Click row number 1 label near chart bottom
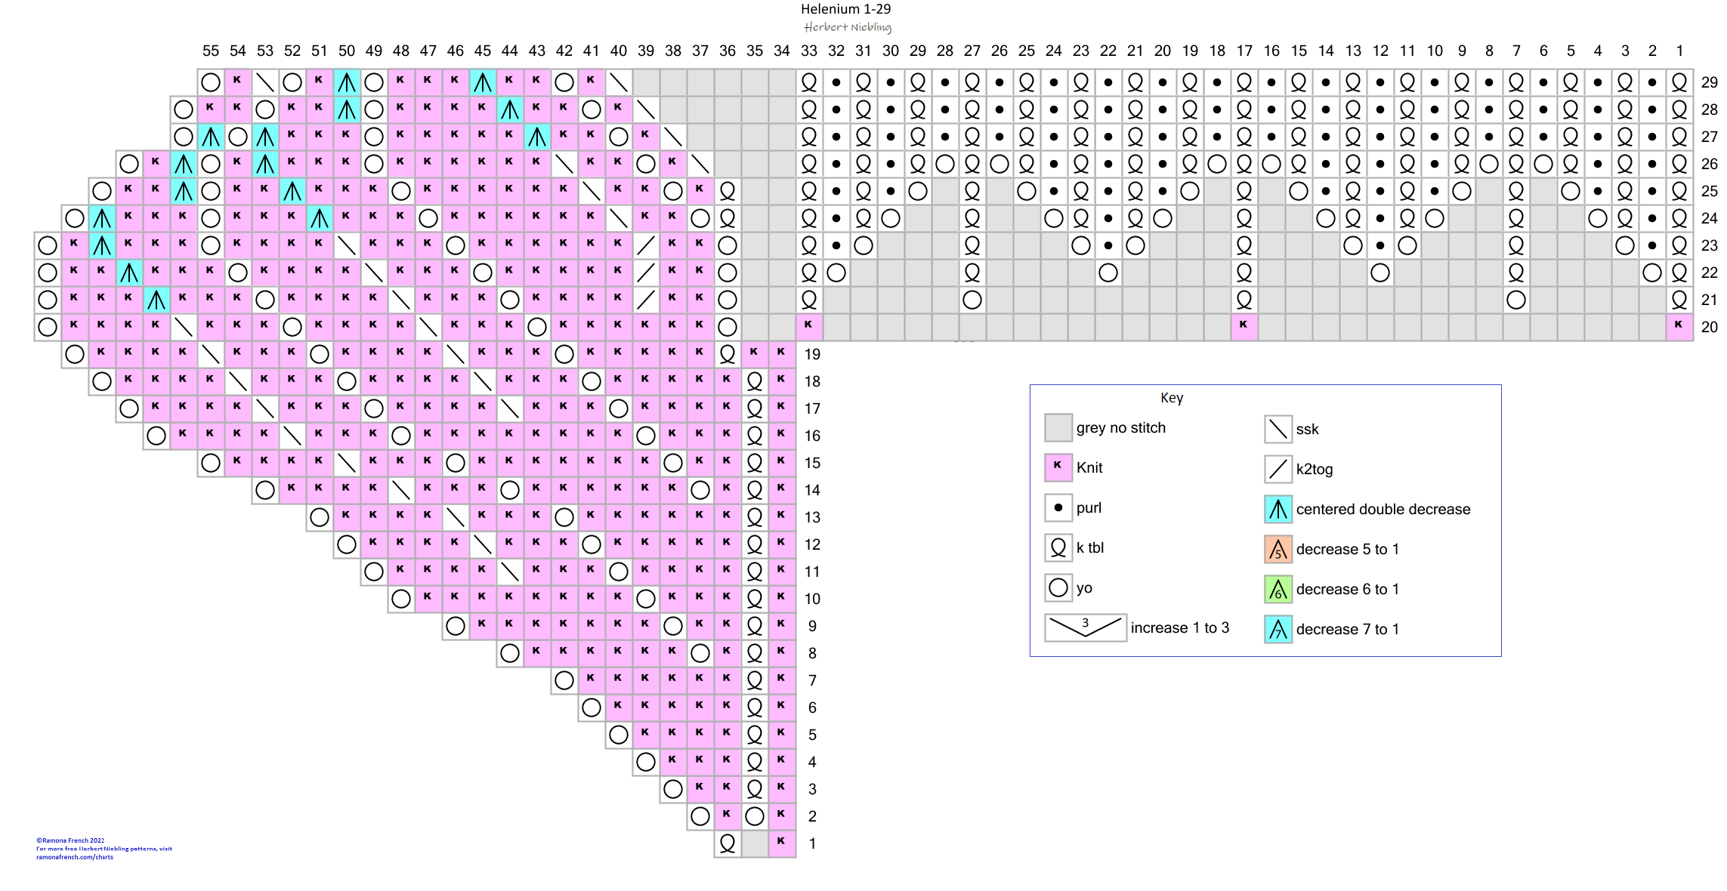 812,843
